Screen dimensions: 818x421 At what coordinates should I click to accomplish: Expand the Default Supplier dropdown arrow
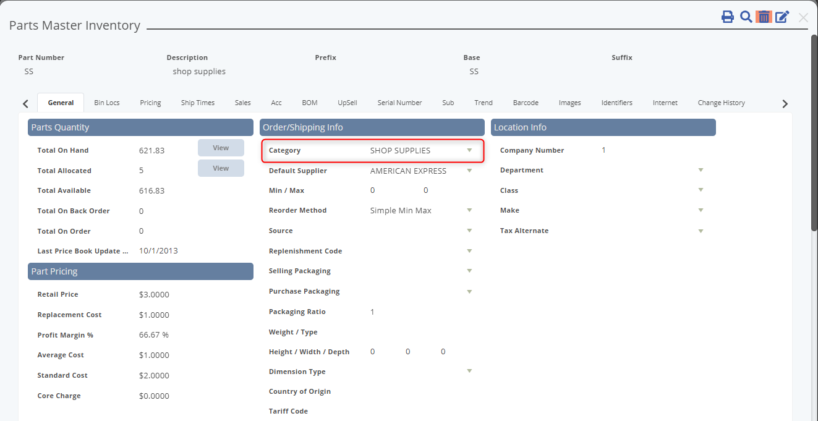pyautogui.click(x=469, y=171)
